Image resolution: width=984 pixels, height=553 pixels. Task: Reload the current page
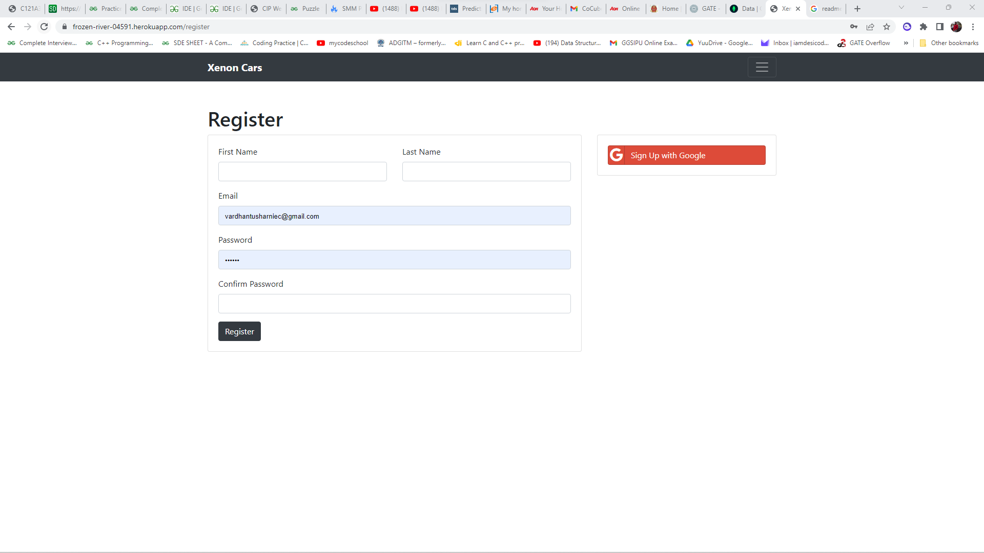(44, 26)
